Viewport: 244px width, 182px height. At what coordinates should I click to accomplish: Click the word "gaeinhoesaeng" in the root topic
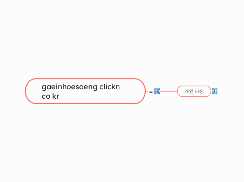(70, 87)
